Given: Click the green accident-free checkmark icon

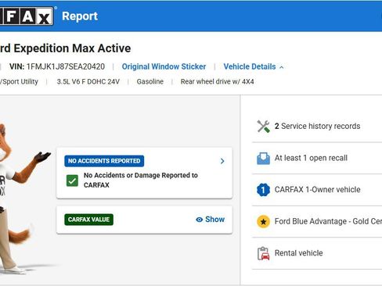Looking at the screenshot, I should (x=72, y=181).
